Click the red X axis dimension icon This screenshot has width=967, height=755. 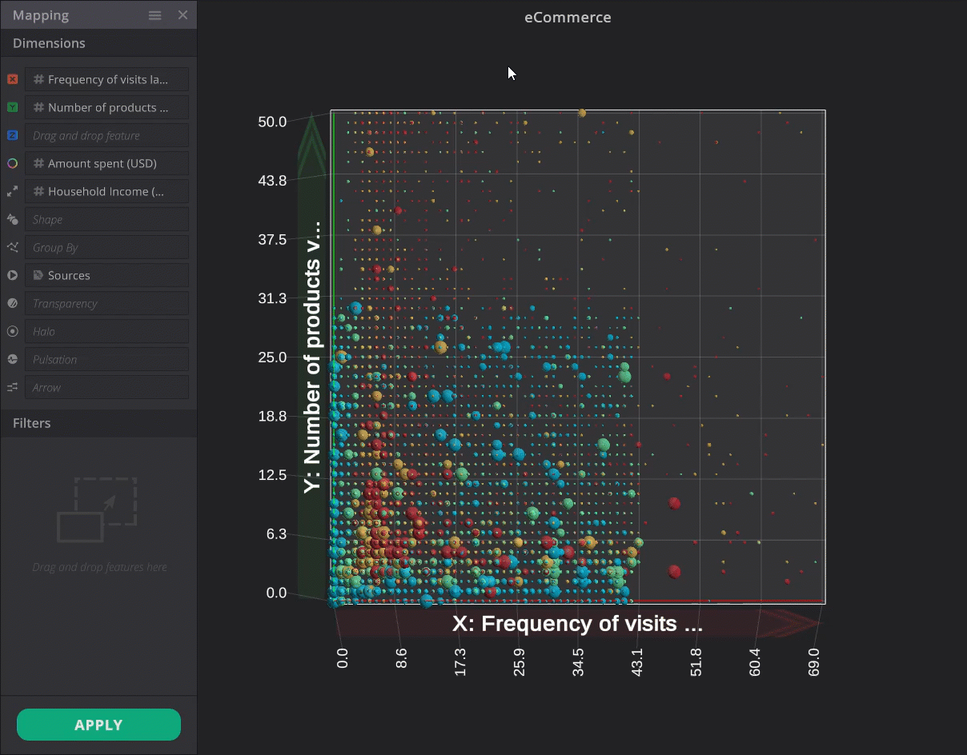[12, 79]
